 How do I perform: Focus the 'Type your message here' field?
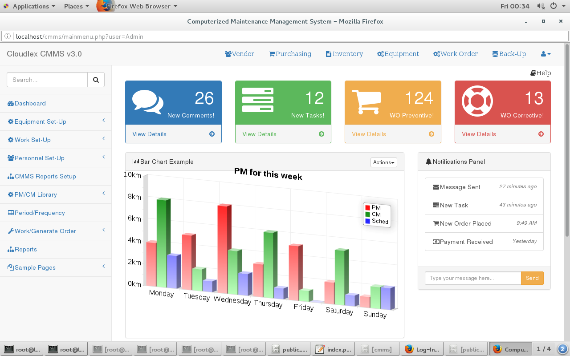[x=472, y=278]
